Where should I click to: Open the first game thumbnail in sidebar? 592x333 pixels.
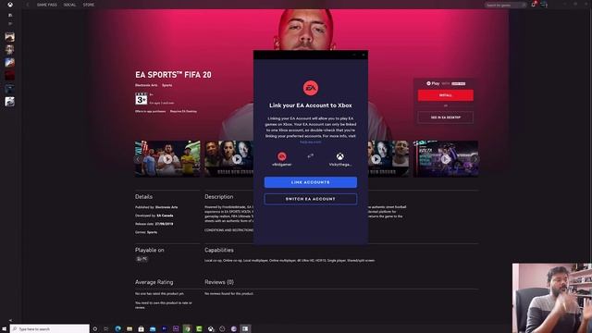click(x=10, y=37)
